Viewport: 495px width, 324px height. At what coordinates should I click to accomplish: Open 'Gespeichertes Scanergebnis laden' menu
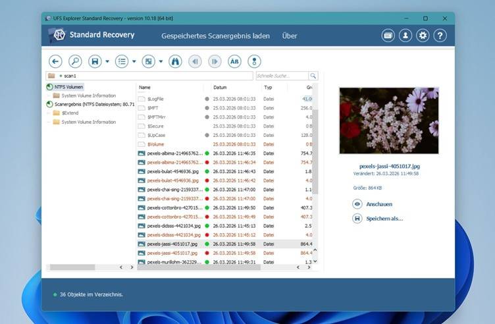click(x=215, y=36)
